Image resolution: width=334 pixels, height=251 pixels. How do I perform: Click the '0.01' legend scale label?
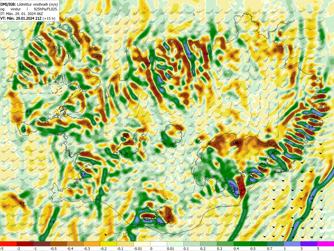coord(170,249)
